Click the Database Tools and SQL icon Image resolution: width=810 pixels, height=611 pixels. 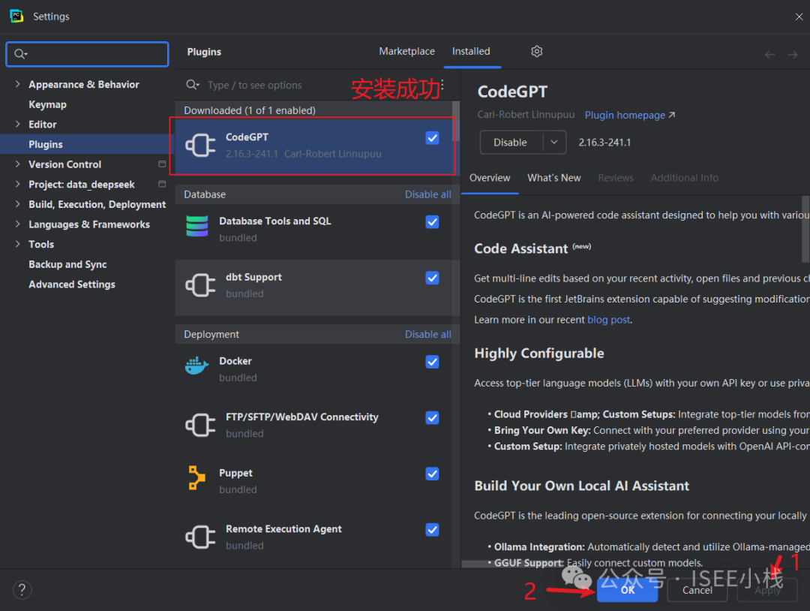coord(196,227)
